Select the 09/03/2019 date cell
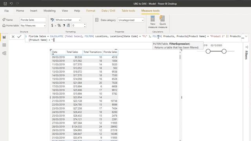This screenshot has height=141, width=251. coord(58,57)
